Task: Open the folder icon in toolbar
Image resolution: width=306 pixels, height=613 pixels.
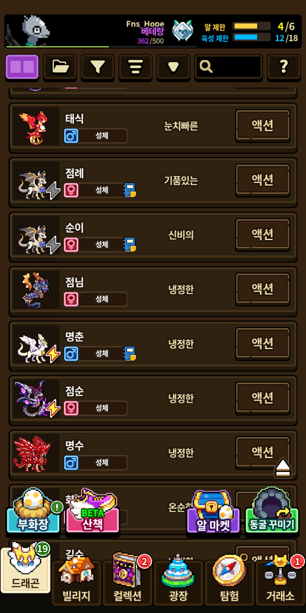Action: point(60,67)
